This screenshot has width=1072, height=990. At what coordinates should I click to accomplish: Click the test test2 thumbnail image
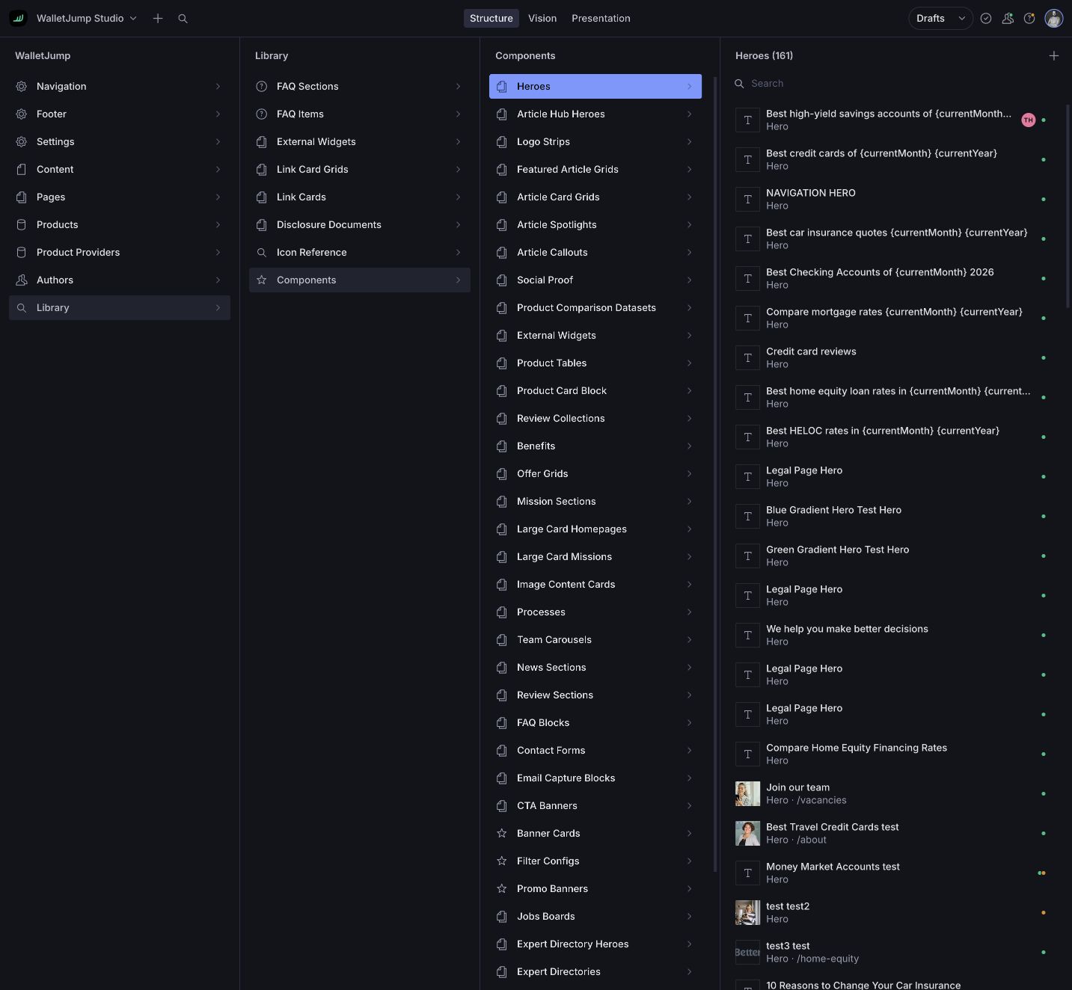tap(747, 912)
